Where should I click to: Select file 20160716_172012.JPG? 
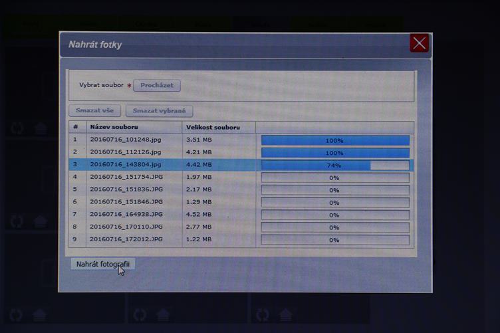click(x=126, y=239)
